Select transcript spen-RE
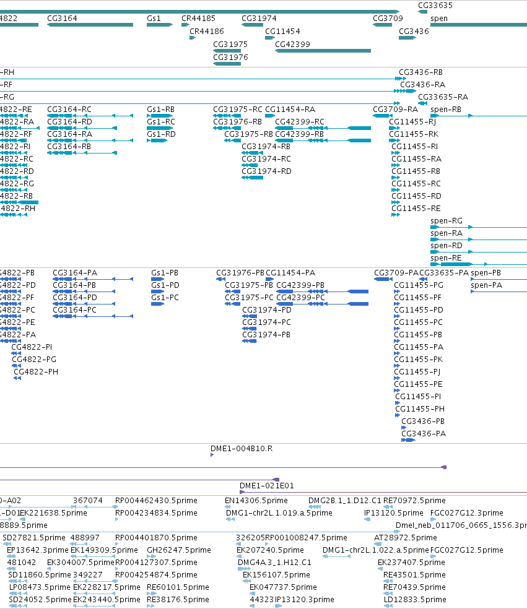Screen dimensions: 527x609 point(446,258)
